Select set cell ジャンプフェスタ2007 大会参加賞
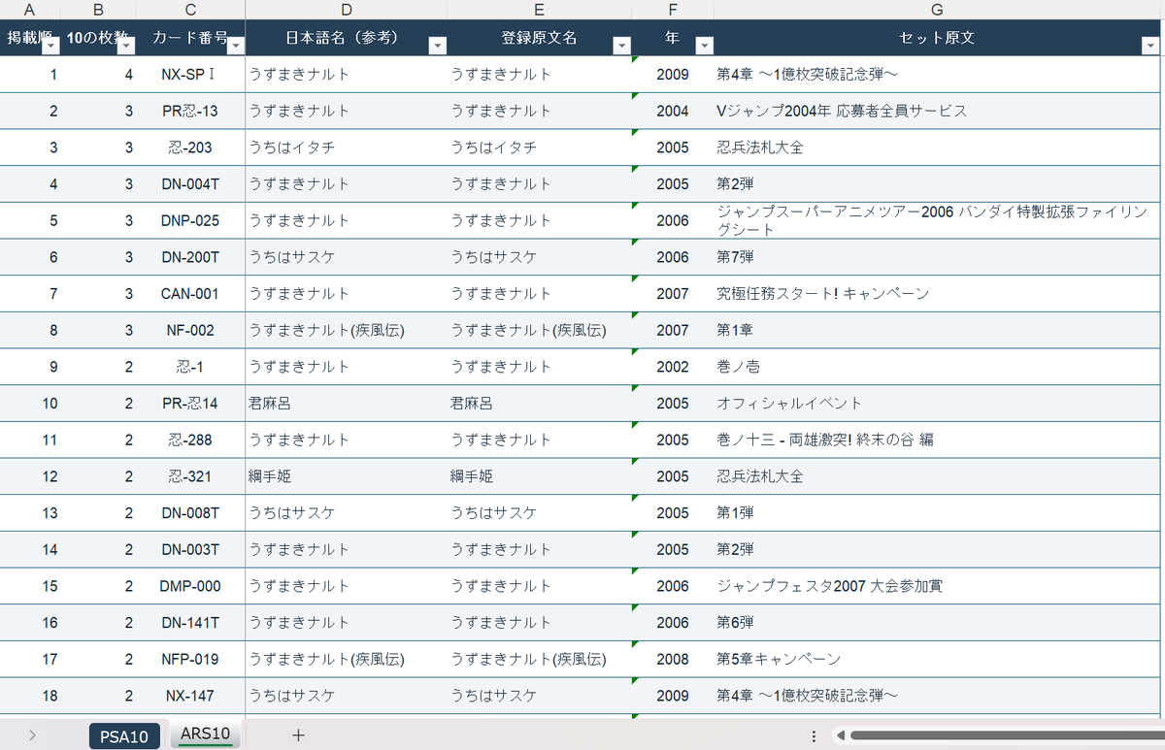1165x750 pixels. pyautogui.click(x=937, y=586)
